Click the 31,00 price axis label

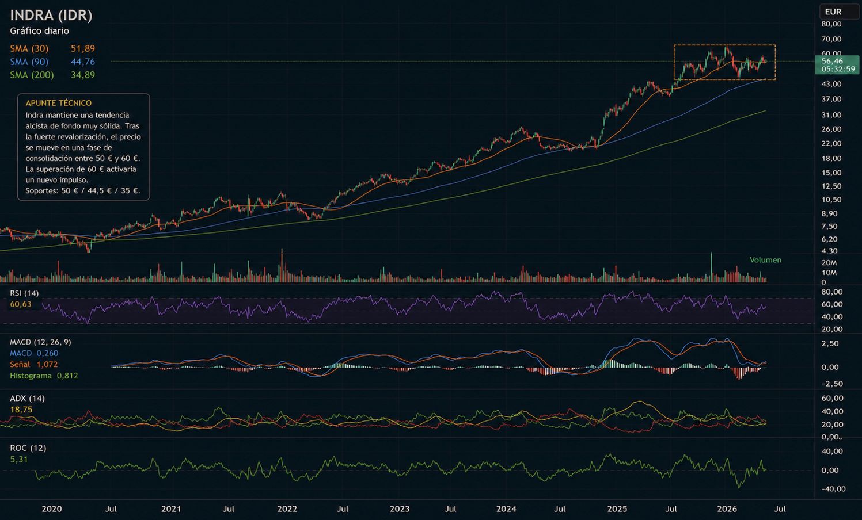(831, 115)
